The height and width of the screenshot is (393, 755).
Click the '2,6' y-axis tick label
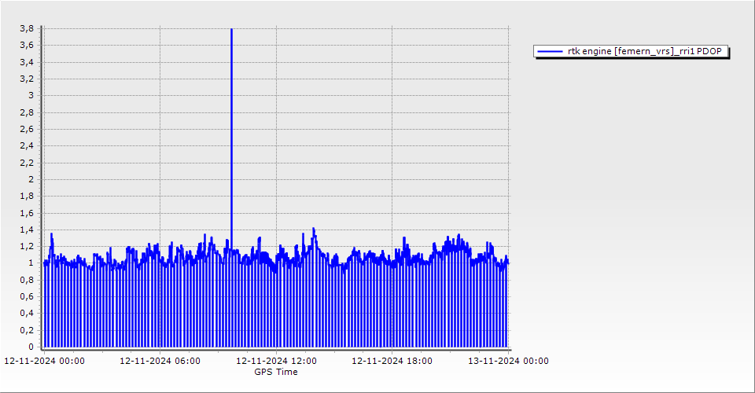pyautogui.click(x=26, y=129)
